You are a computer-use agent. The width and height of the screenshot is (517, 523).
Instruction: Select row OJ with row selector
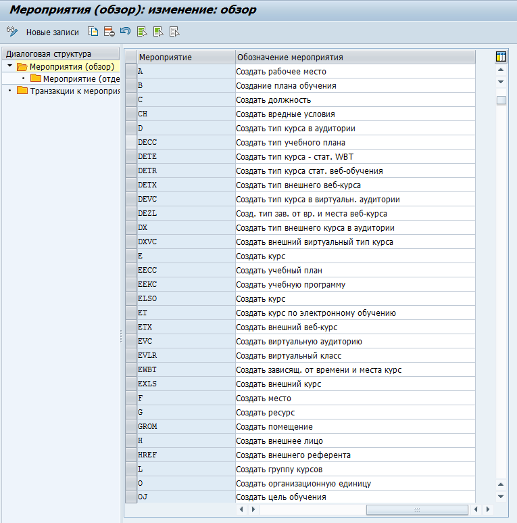point(131,497)
